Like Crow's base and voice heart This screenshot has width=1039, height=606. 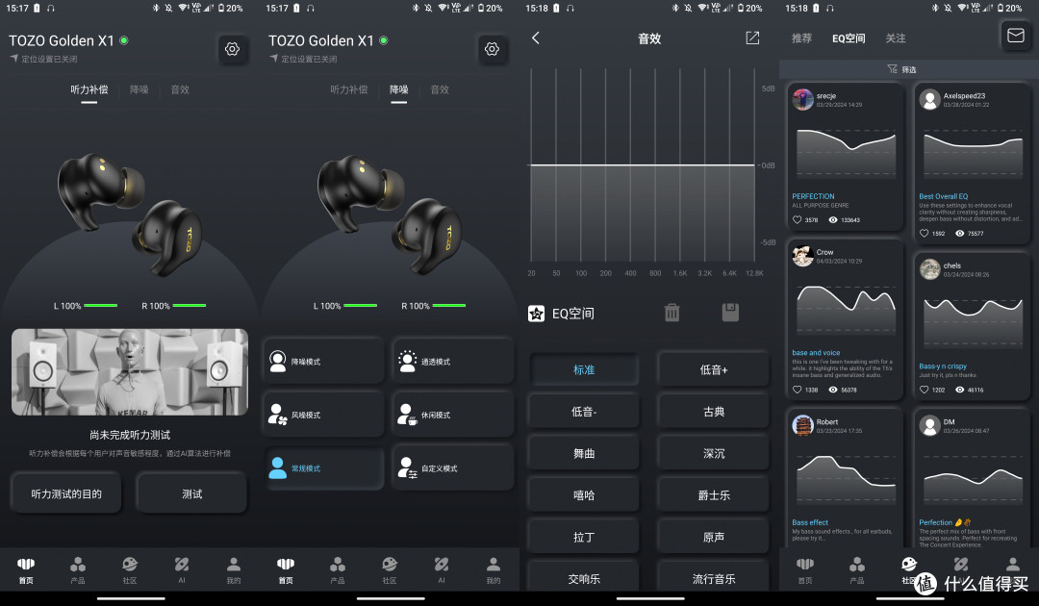798,390
